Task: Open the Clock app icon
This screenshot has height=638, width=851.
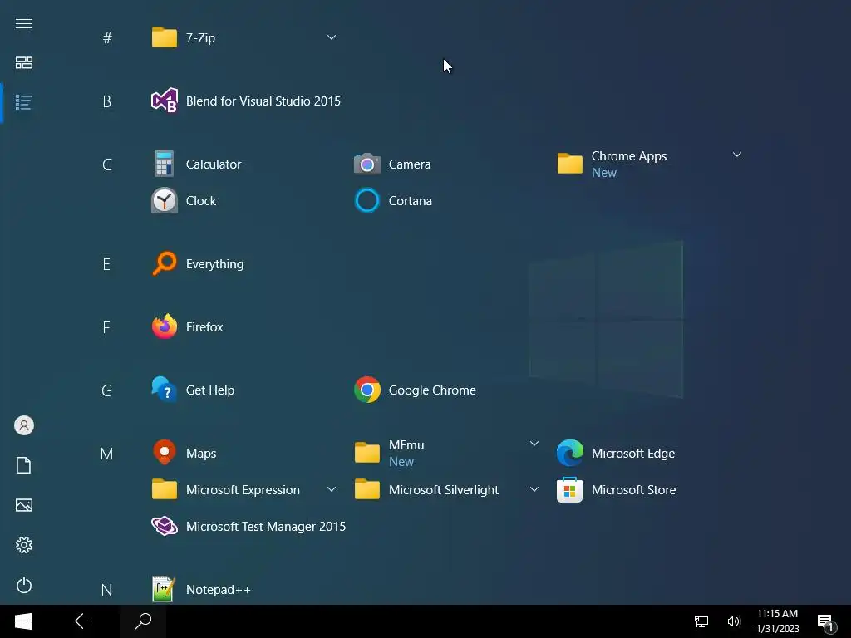Action: [164, 201]
